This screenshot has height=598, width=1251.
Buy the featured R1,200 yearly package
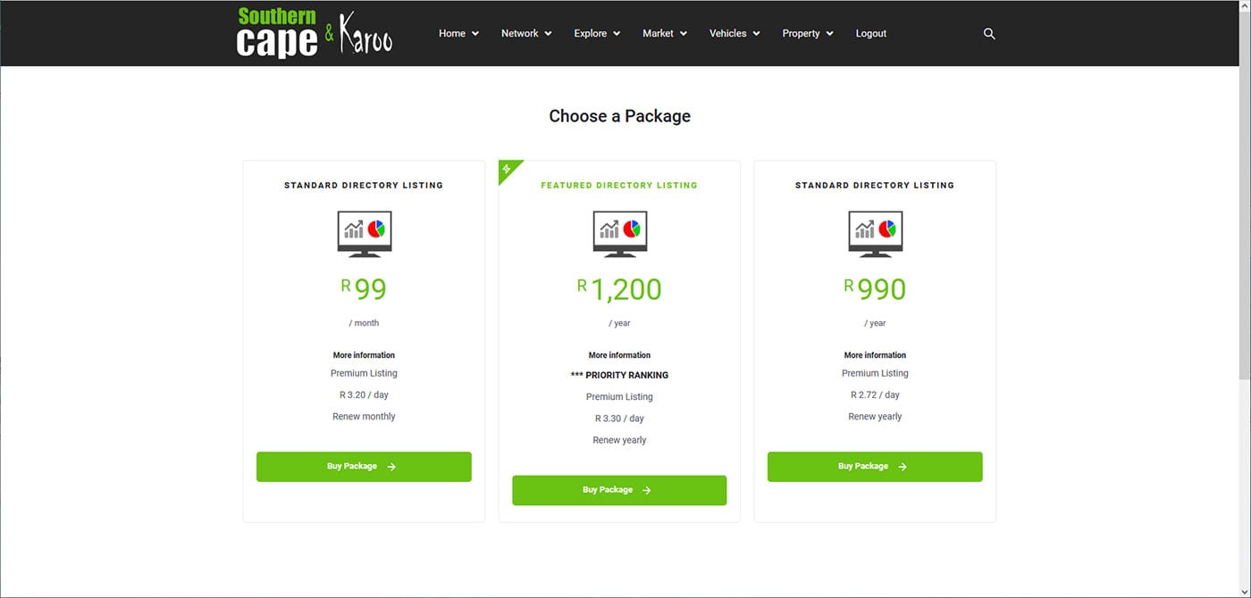tap(618, 490)
